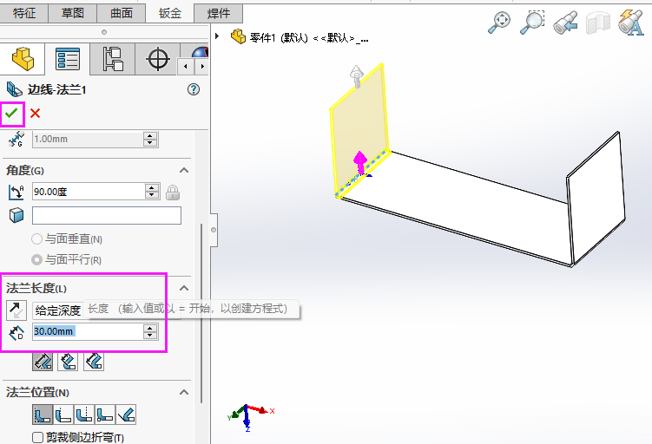Viewport: 652px width, 444px height.
Task: Open the DisplayManager sphere tab
Action: pyautogui.click(x=199, y=52)
